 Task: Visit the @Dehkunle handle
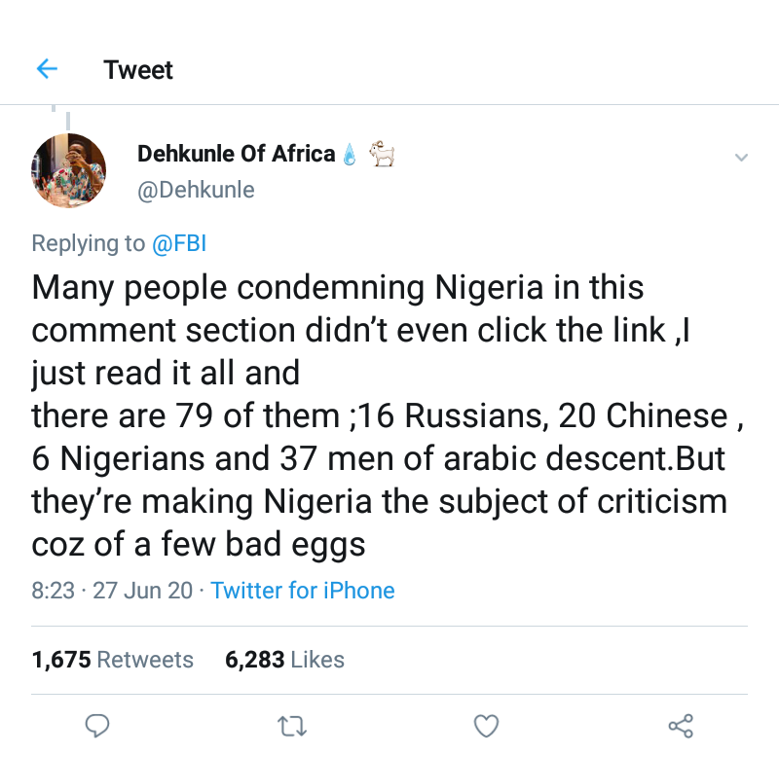(x=196, y=189)
